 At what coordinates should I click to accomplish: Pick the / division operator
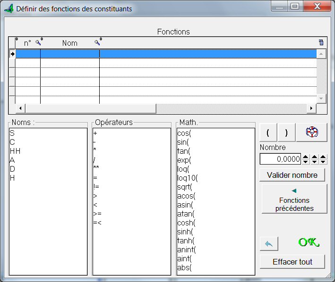[x=94, y=159]
